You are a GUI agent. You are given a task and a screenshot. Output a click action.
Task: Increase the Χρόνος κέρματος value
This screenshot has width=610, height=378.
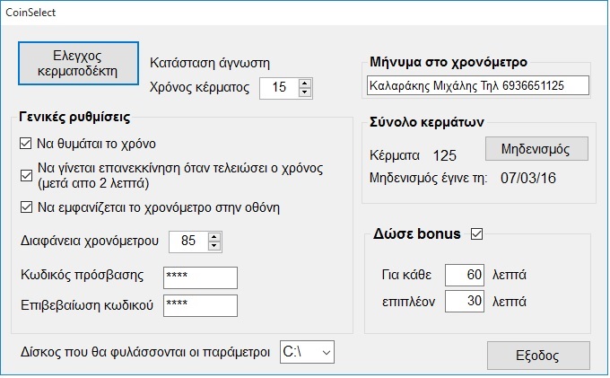[304, 84]
